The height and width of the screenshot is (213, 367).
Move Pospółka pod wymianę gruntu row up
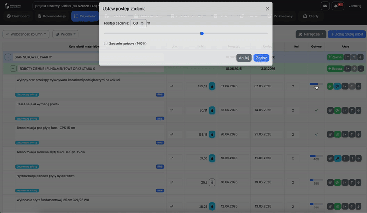point(352,110)
